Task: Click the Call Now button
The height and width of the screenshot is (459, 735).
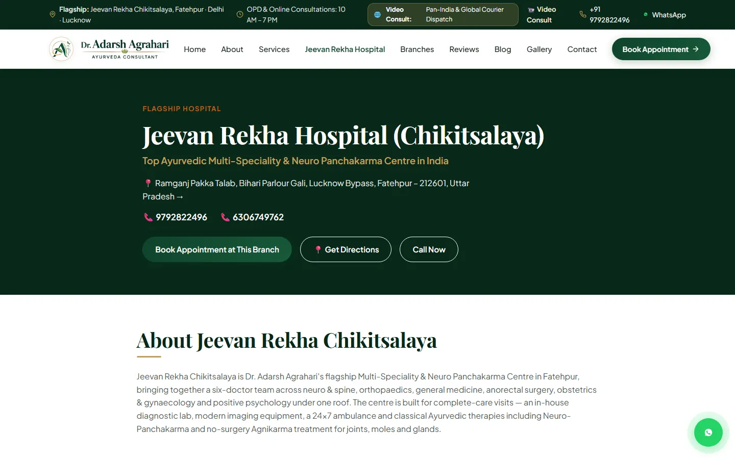Action: [429, 249]
